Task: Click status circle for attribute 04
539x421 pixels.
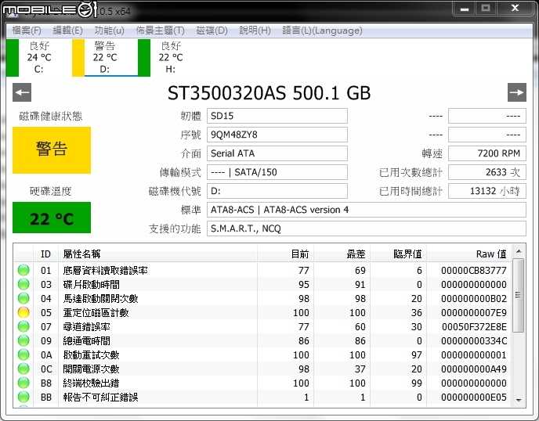Action: point(24,298)
